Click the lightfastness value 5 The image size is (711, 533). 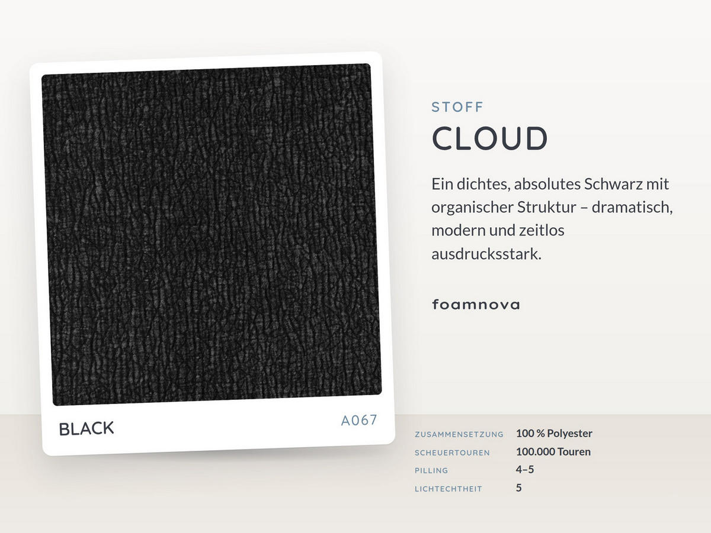[x=519, y=488]
